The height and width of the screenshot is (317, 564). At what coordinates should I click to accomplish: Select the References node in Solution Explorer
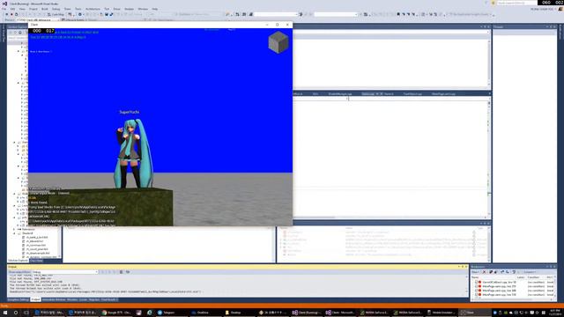pyautogui.click(x=28, y=229)
